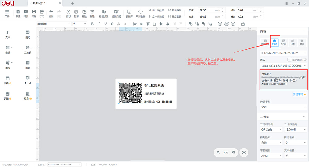Click the align bottom icon
The image size is (309, 167).
[x=155, y=24]
